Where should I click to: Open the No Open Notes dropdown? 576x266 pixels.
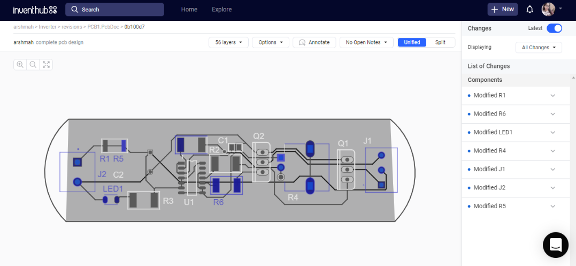366,42
